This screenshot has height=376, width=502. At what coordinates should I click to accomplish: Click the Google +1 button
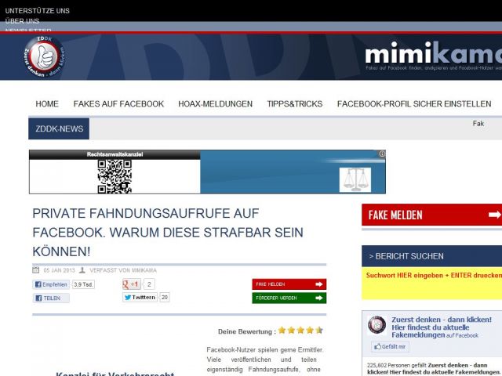[131, 284]
